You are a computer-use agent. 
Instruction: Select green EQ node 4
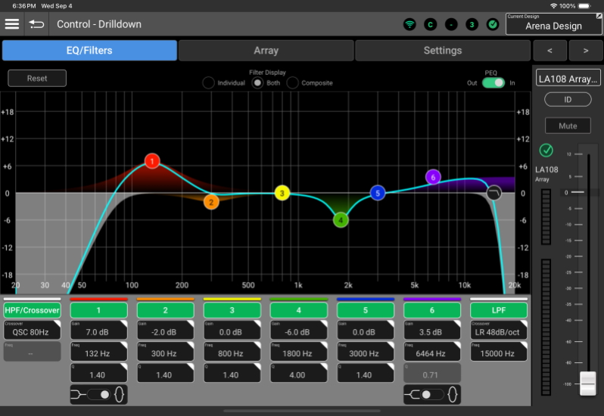(341, 220)
